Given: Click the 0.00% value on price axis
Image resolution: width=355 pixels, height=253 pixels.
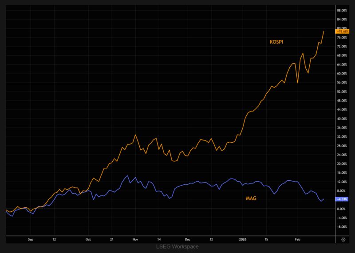Looking at the screenshot, I should [x=341, y=209].
